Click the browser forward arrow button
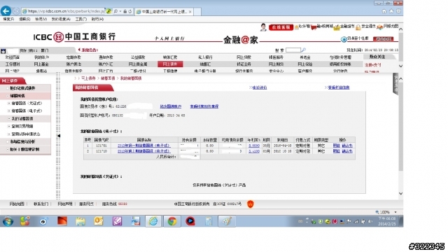The width and height of the screenshot is (448, 252). (16, 11)
